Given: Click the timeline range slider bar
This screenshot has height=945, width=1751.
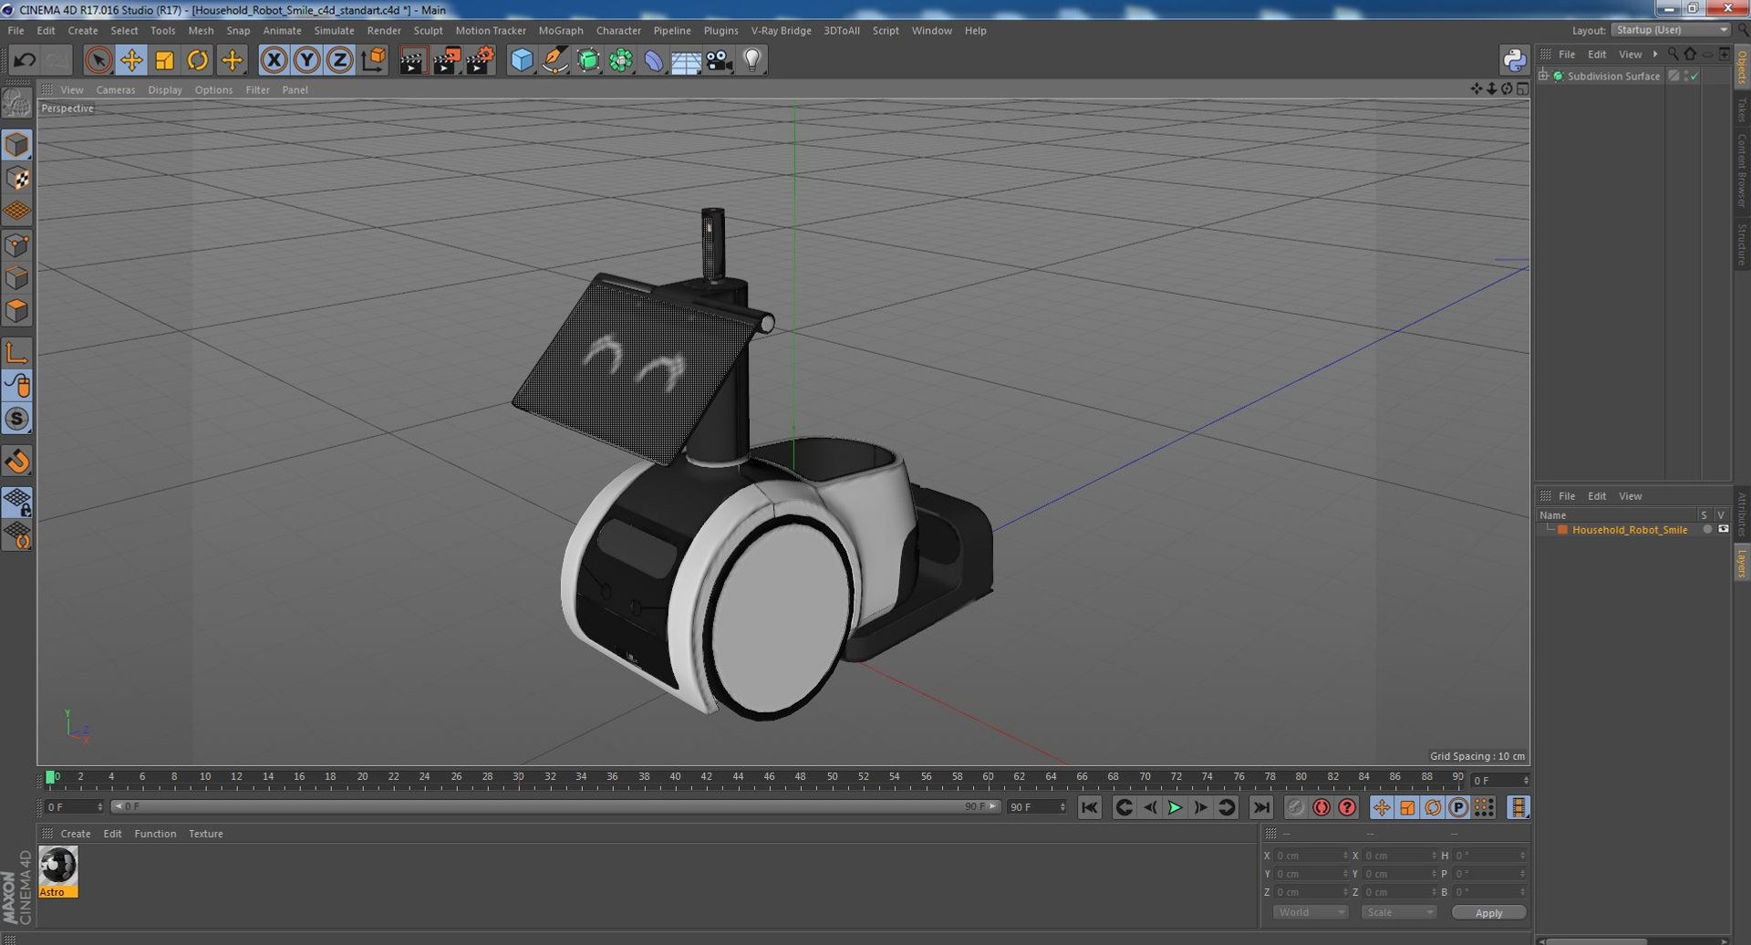Looking at the screenshot, I should [x=554, y=806].
